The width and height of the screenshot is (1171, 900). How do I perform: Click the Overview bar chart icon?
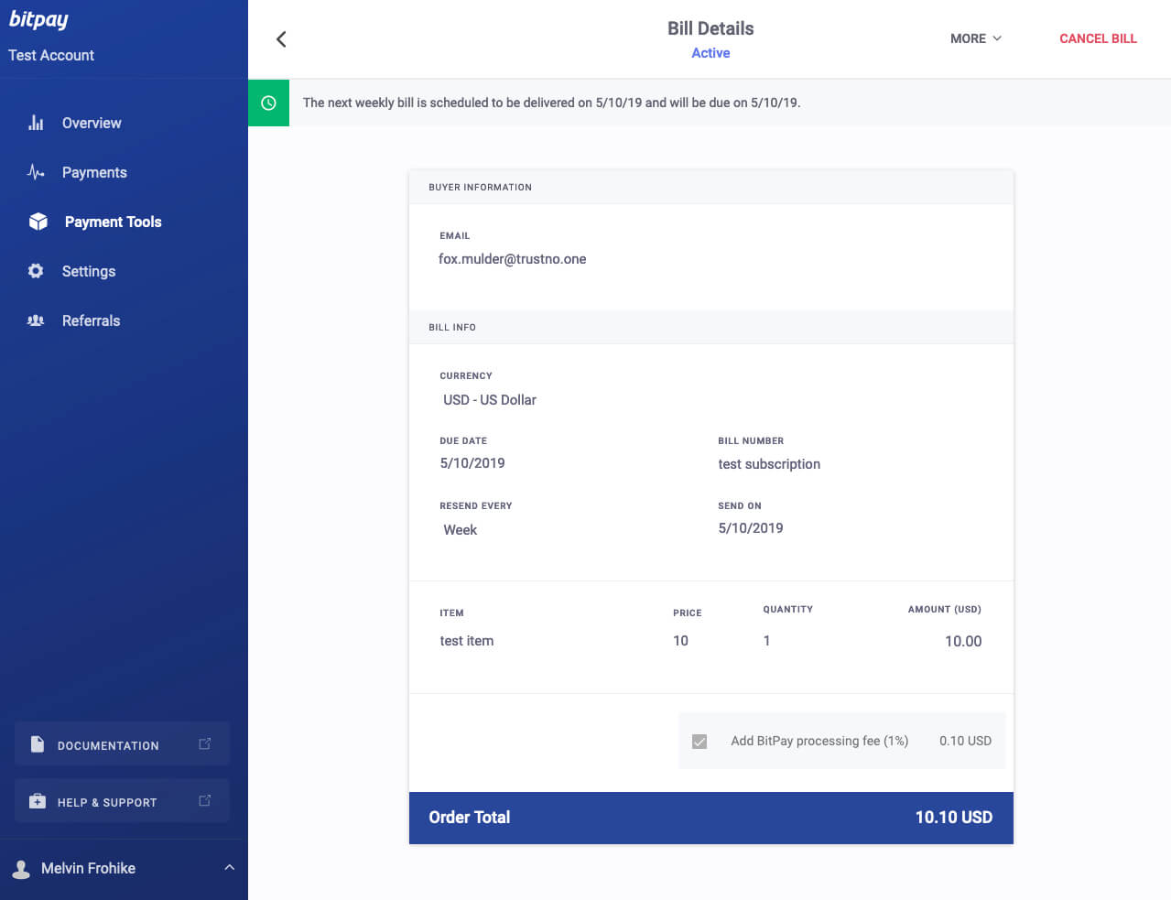coord(36,123)
